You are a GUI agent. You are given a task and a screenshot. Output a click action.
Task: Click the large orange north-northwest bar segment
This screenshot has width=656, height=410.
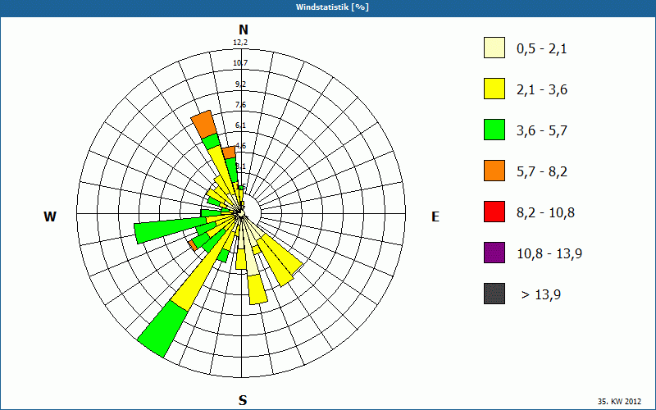click(x=203, y=125)
